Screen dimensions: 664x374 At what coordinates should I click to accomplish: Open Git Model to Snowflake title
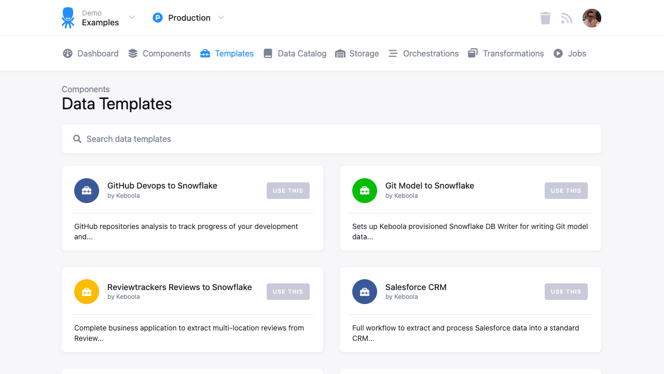click(x=430, y=185)
